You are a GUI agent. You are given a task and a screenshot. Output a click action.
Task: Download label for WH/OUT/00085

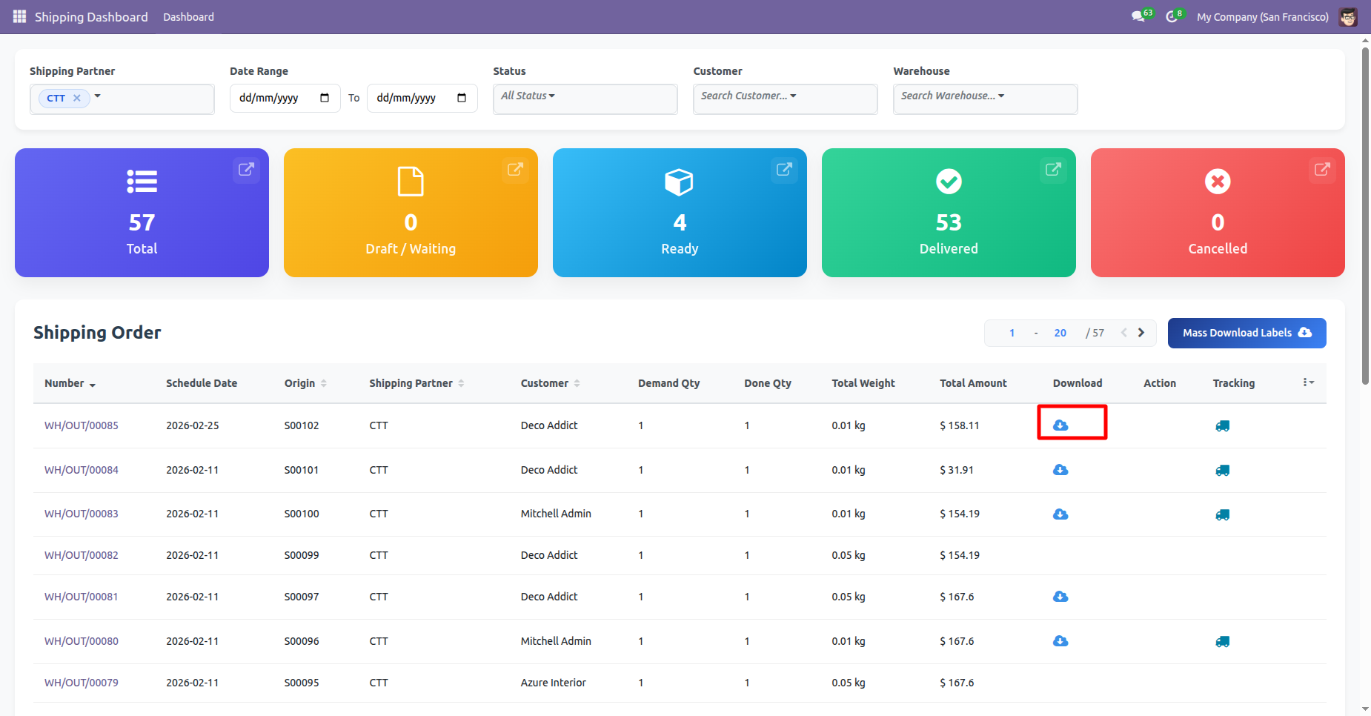click(x=1060, y=425)
